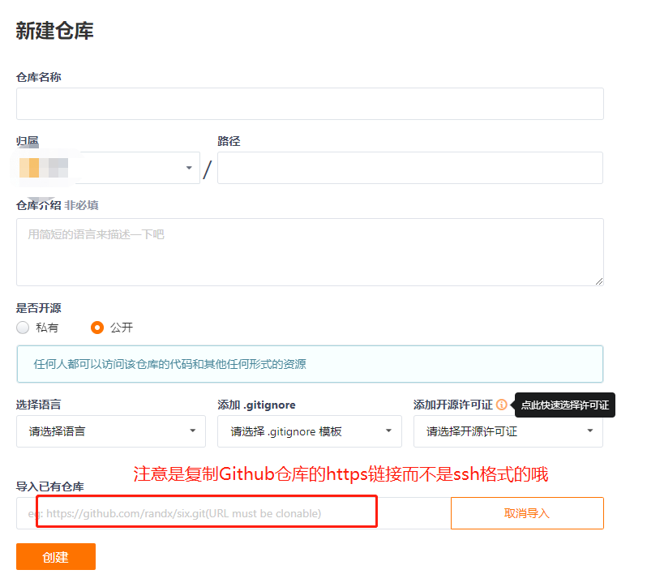Select the 私有 radio button
The width and height of the screenshot is (647, 587).
23,328
